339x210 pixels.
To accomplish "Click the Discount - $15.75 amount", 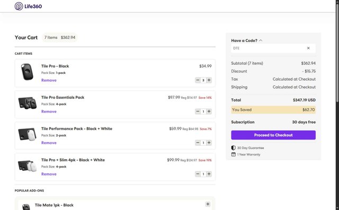I will [x=309, y=71].
